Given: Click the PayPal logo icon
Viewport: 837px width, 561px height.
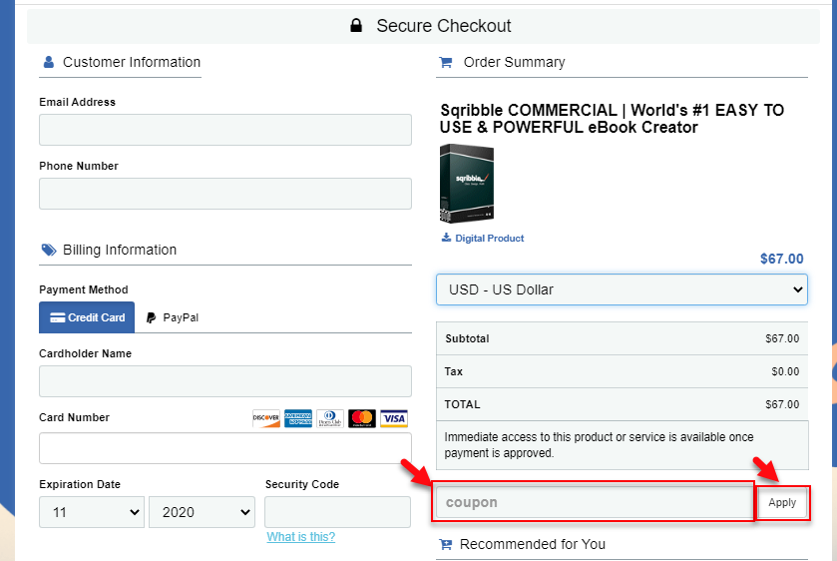Looking at the screenshot, I should coord(151,317).
